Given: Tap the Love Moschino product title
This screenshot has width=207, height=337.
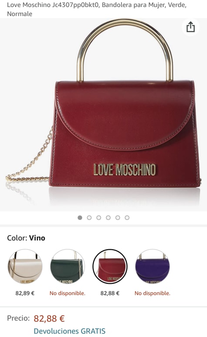Looking at the screenshot, I should (97, 9).
